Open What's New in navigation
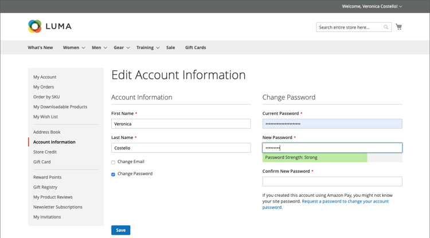Viewport: 430px width, 238px height. point(40,47)
